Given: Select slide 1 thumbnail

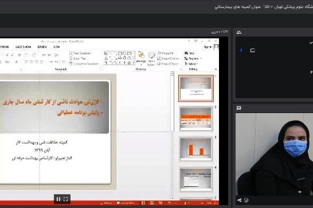Looking at the screenshot, I should point(196,89).
